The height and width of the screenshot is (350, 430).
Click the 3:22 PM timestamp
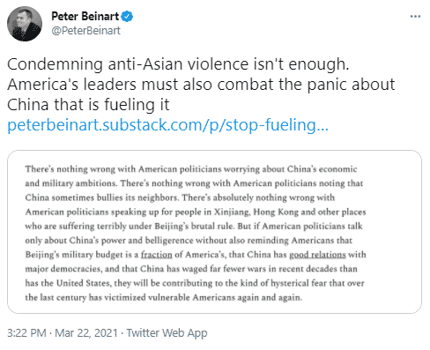click(26, 333)
